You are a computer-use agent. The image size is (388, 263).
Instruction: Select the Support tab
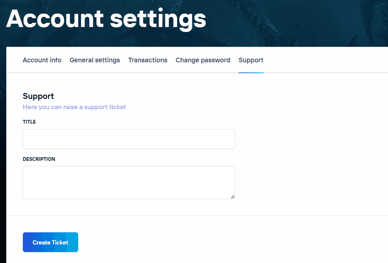coord(251,60)
